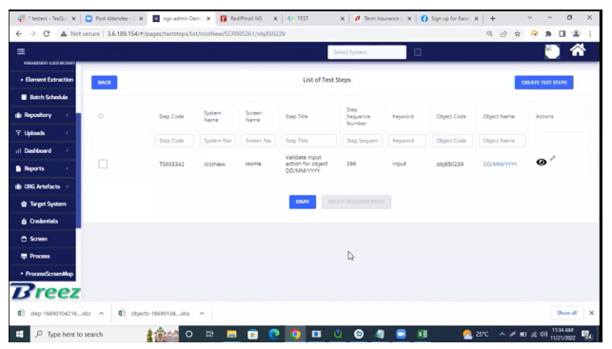Viewport: 612px width, 349px height.
Task: Reload the page in browser
Action: pos(47,34)
